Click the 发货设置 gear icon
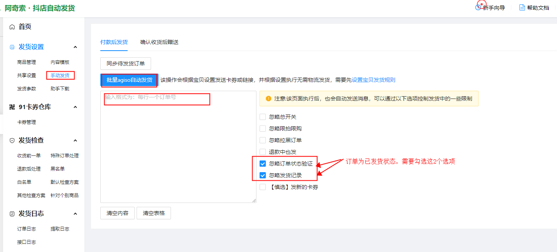557x252 pixels. pos(12,47)
